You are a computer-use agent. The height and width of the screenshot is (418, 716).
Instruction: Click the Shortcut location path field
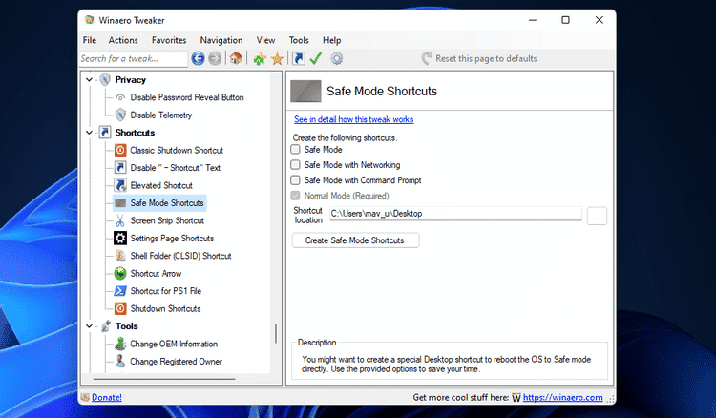(x=455, y=214)
